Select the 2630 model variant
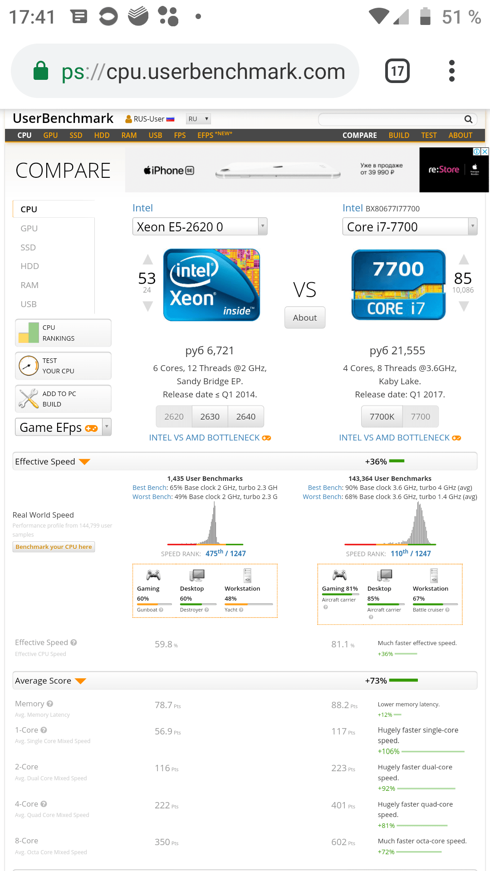Viewport: 490px width, 871px height. coord(210,416)
